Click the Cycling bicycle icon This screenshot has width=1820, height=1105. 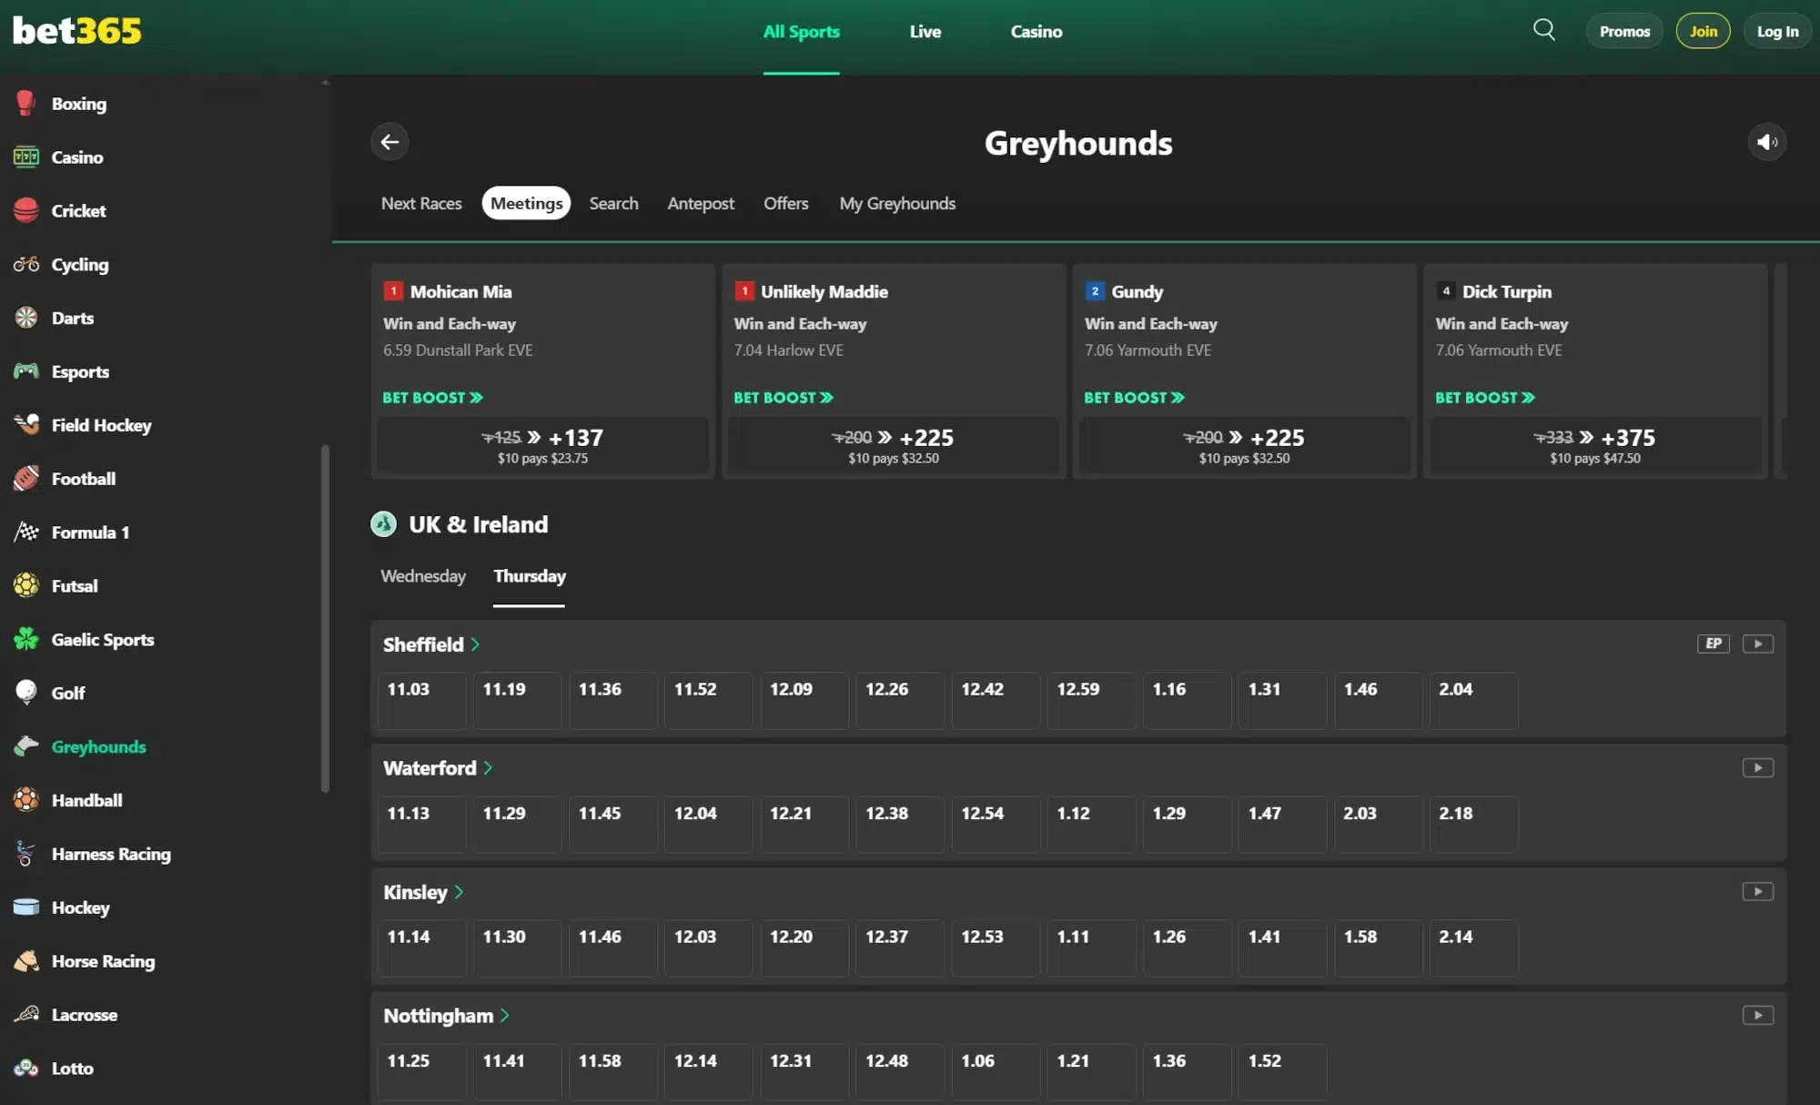[x=25, y=264]
